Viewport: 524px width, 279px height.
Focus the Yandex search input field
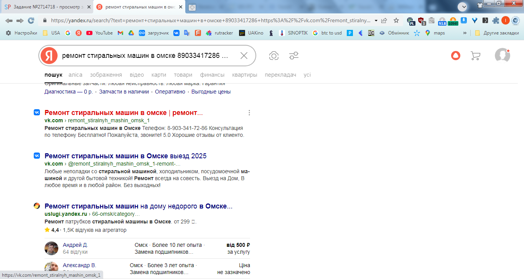tap(145, 56)
